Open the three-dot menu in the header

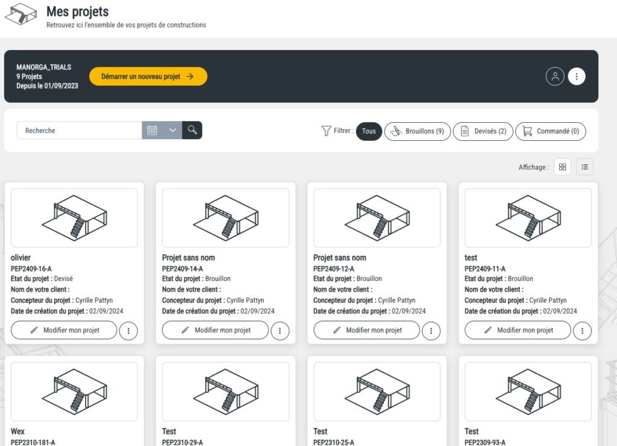(577, 76)
